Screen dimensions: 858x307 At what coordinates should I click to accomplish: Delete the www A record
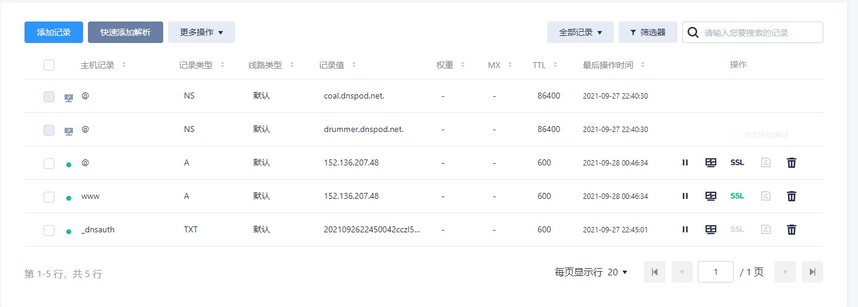792,196
